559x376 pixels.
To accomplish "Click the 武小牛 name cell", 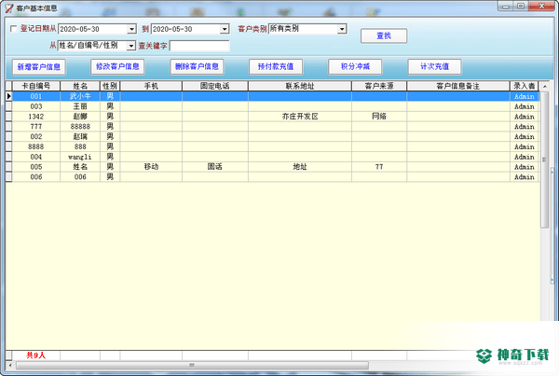I will tap(80, 96).
